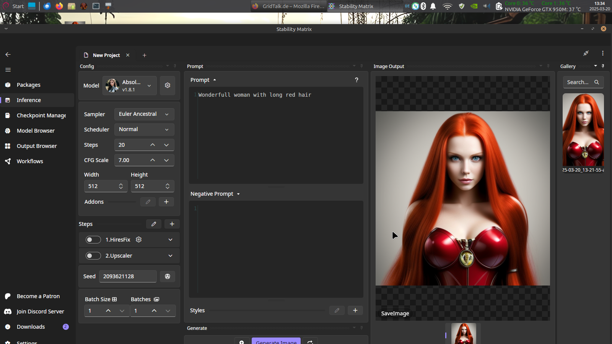
Task: Click Join Discord Server link
Action: pos(40,312)
